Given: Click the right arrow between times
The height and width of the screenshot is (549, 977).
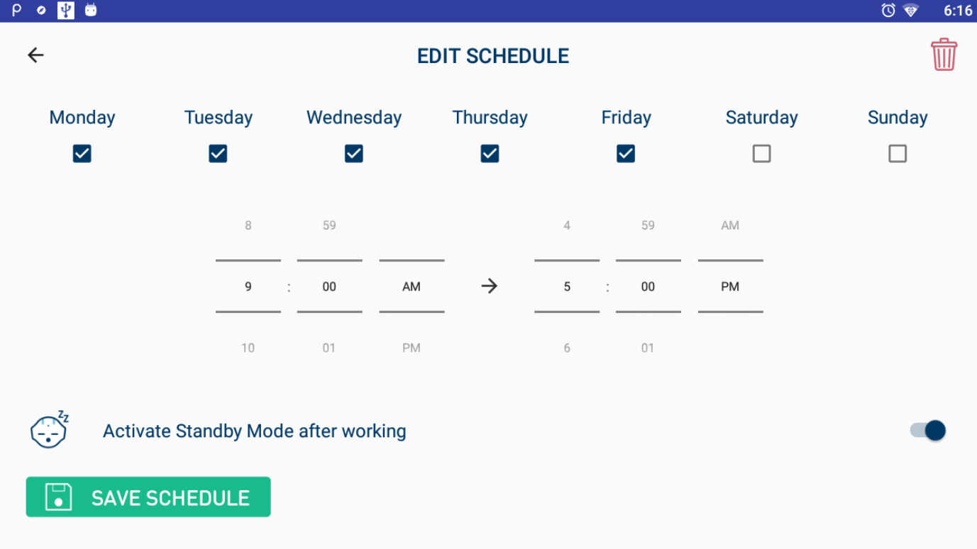Looking at the screenshot, I should 489,286.
